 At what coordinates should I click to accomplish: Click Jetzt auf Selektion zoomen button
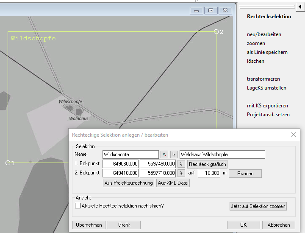pyautogui.click(x=258, y=206)
